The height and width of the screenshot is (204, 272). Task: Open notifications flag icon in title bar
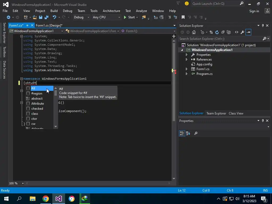coord(178,3)
